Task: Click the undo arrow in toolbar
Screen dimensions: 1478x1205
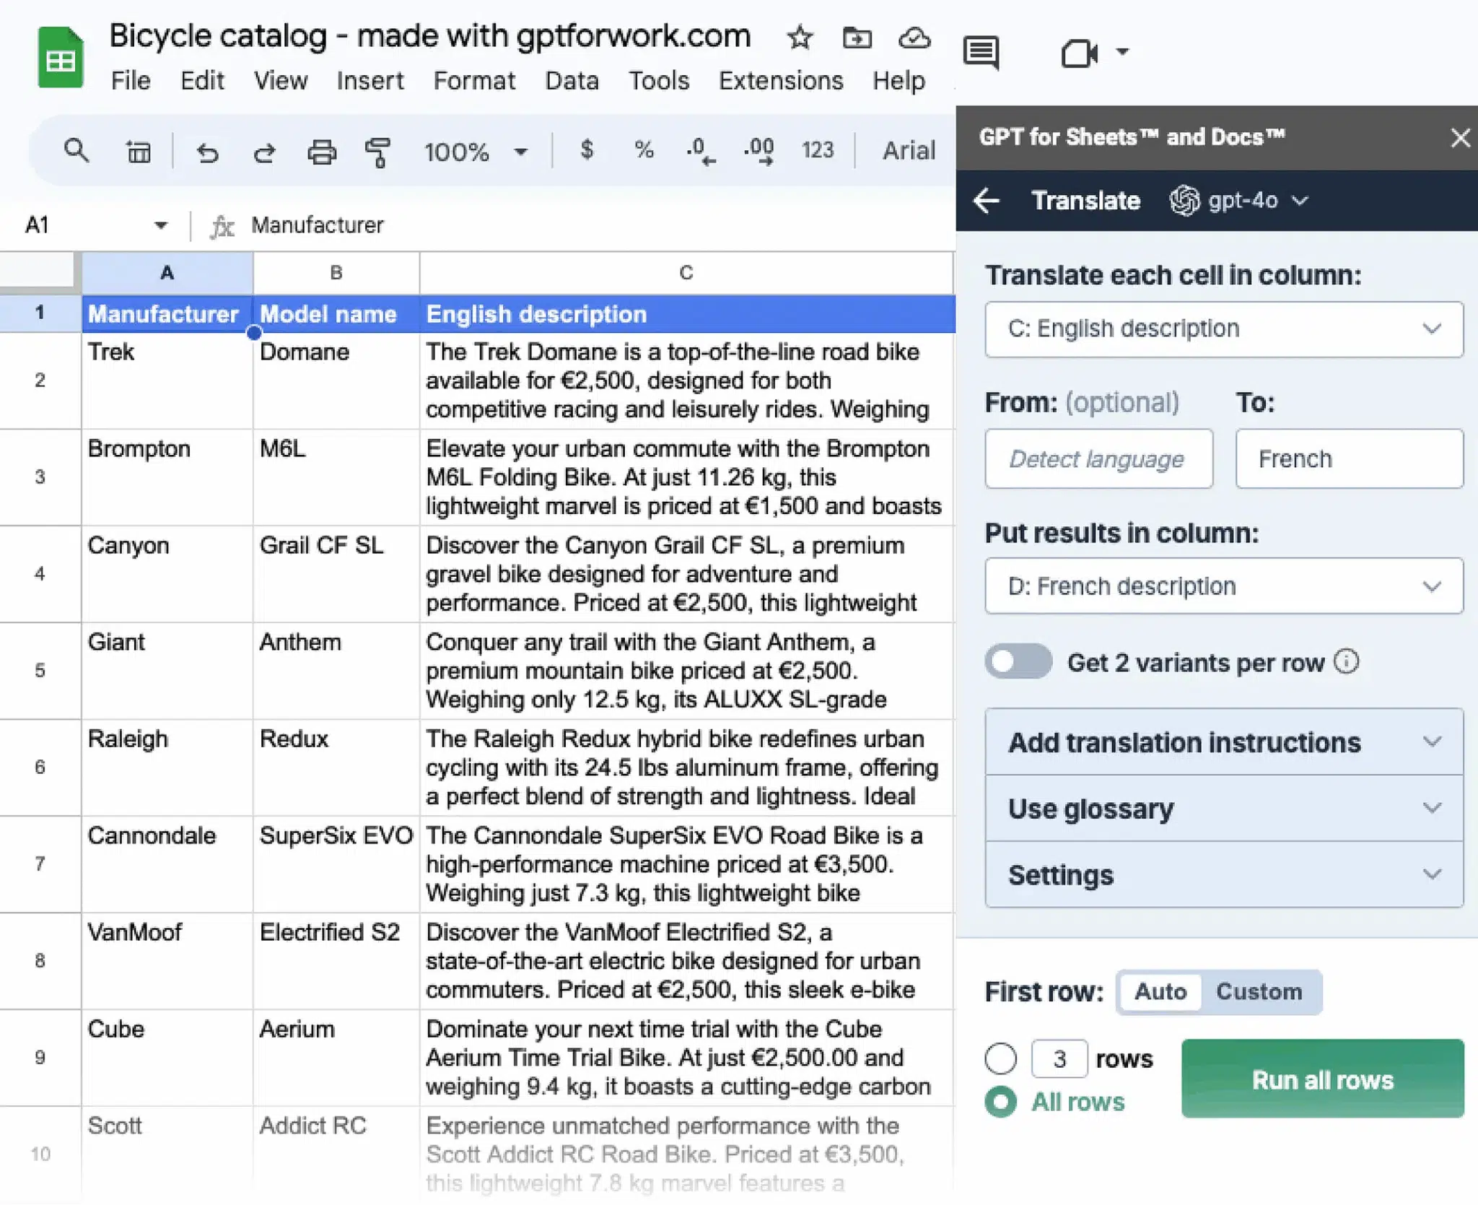Action: click(207, 152)
